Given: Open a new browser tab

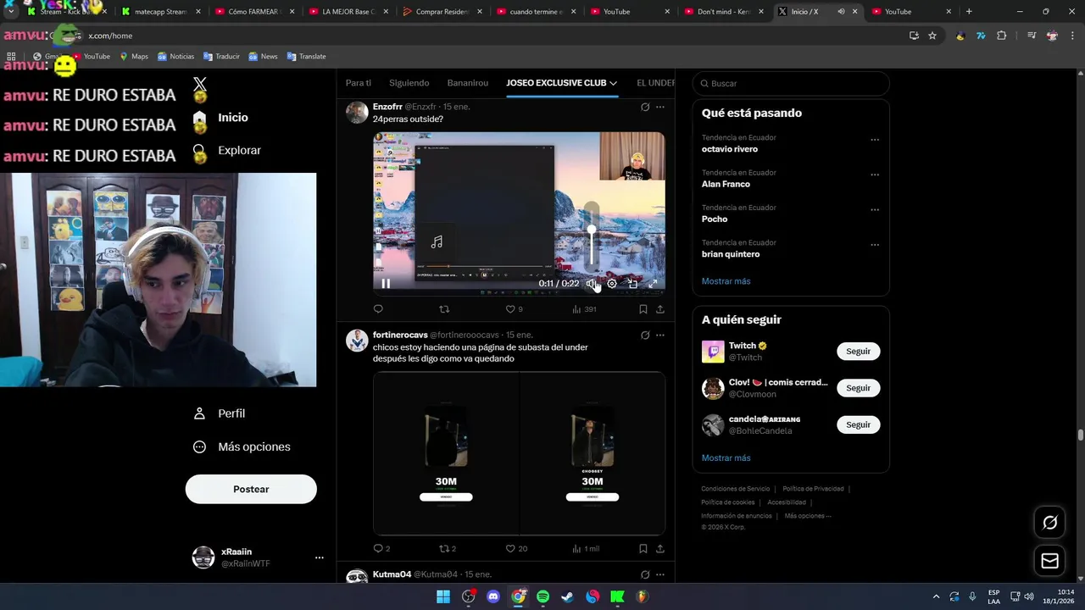Looking at the screenshot, I should click(x=969, y=12).
